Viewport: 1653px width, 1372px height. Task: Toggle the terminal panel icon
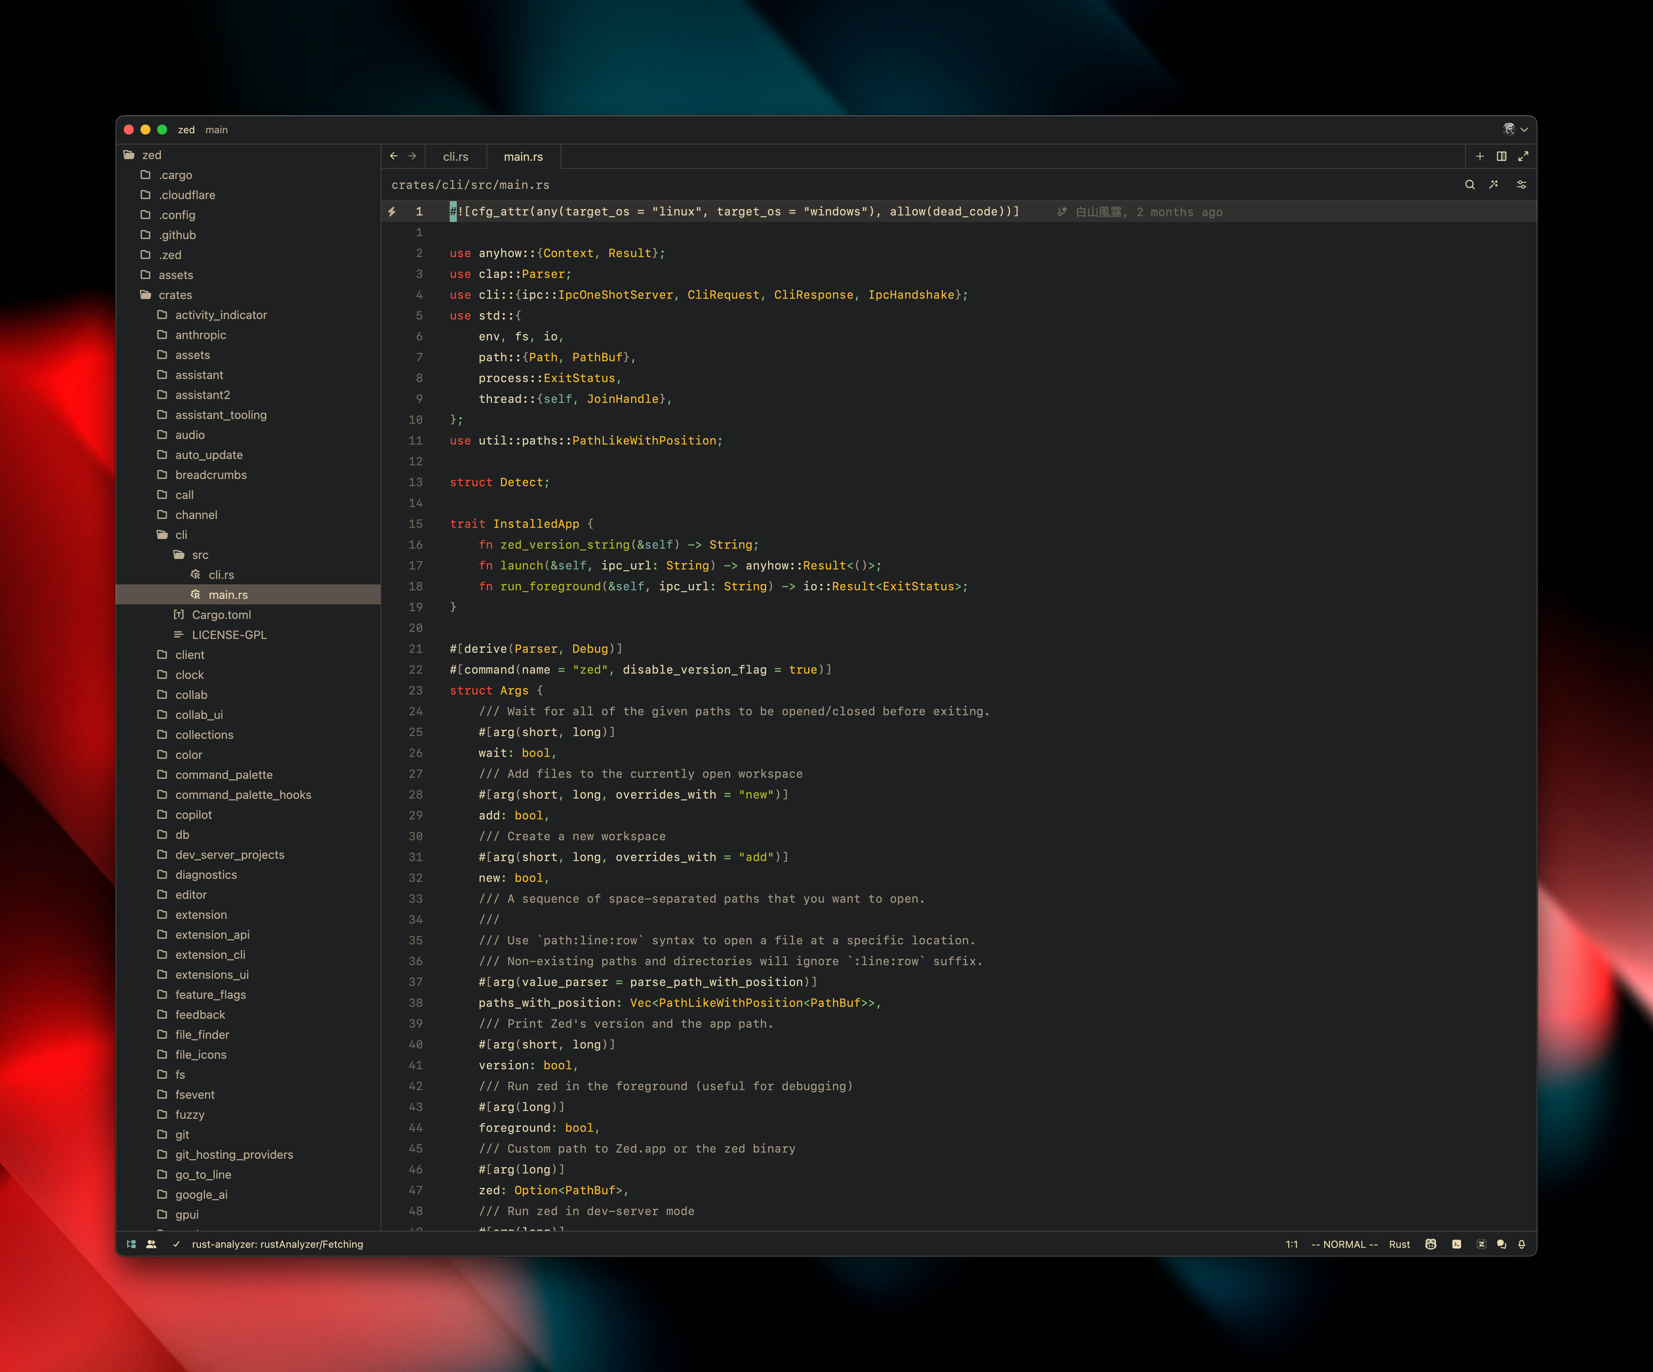[x=1456, y=1244]
